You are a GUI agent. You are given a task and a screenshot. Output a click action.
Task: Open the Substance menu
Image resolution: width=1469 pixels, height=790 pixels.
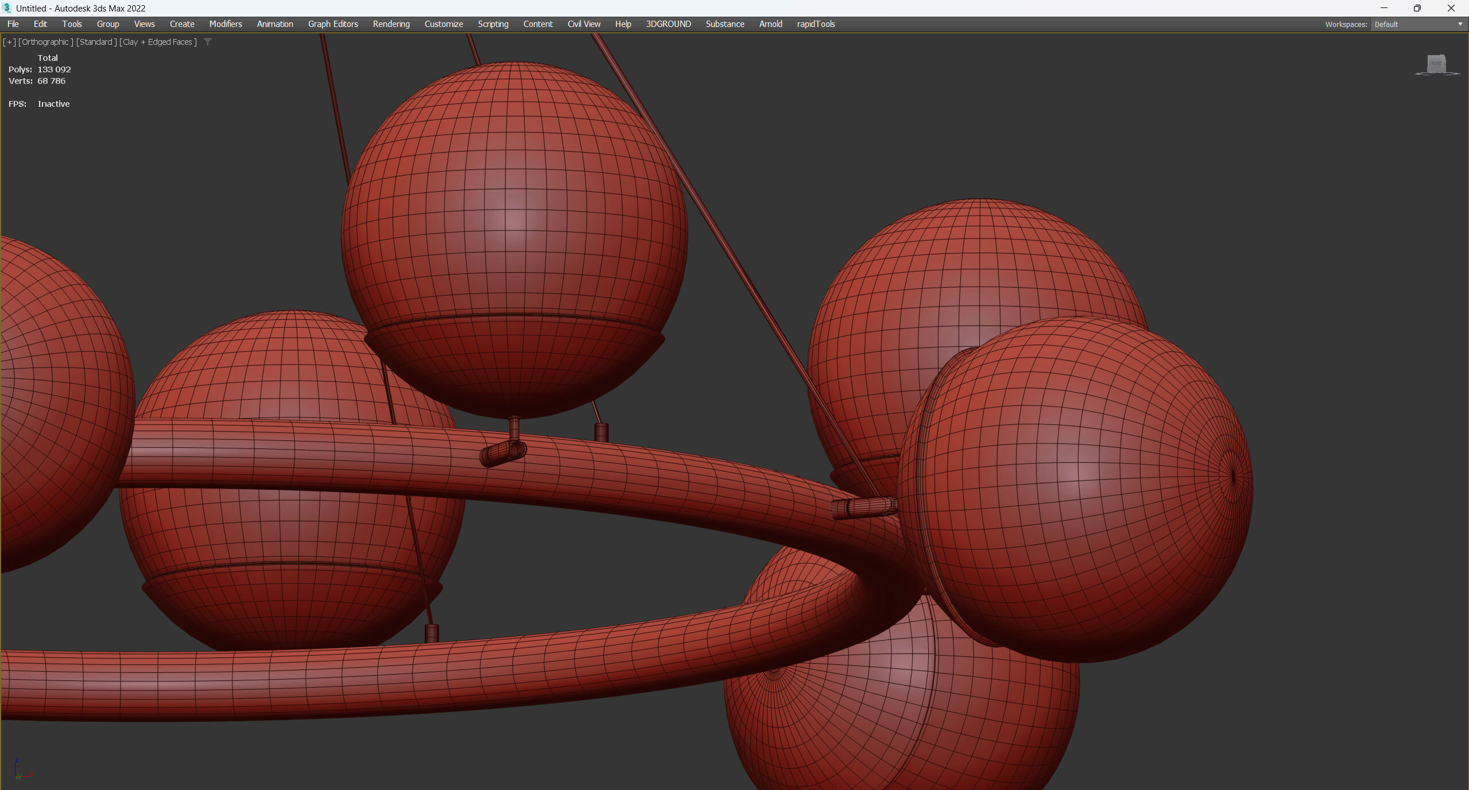(724, 24)
